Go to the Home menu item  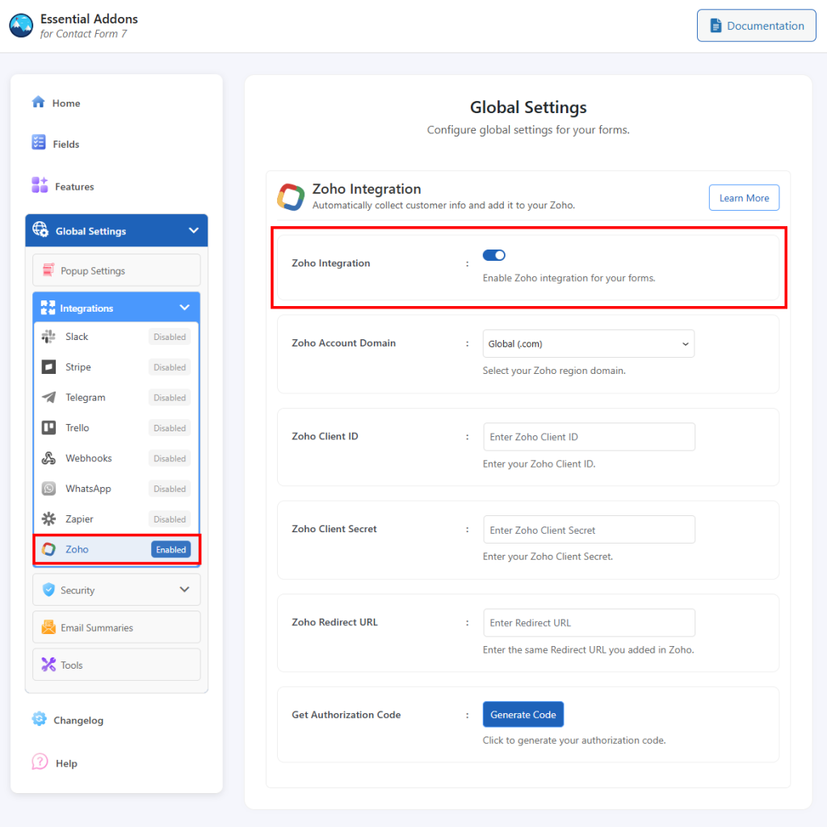[x=66, y=103]
